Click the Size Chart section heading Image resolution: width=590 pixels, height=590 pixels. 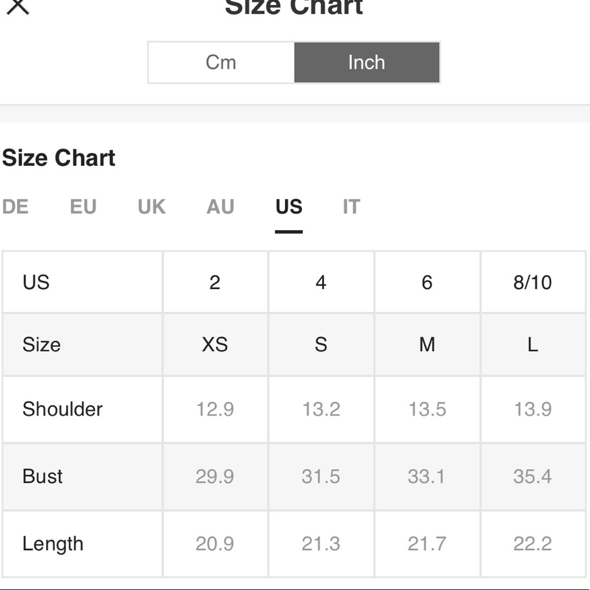58,158
